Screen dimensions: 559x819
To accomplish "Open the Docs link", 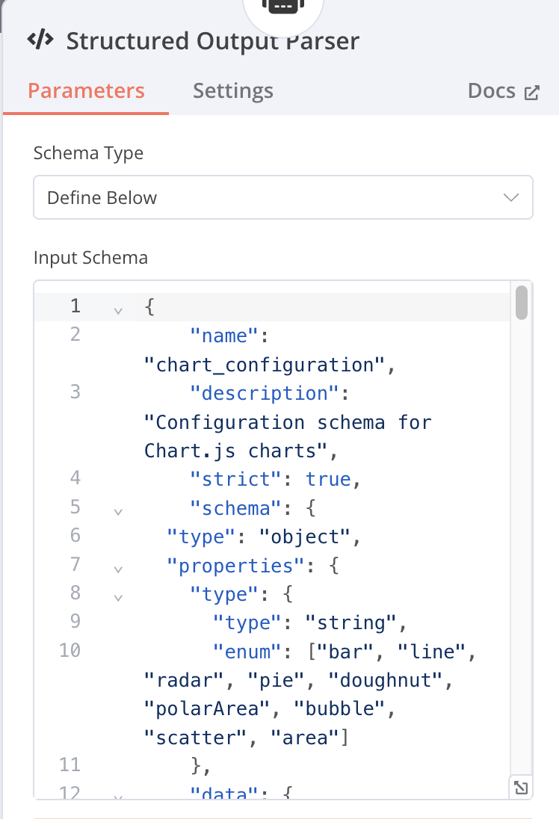I will pos(492,91).
